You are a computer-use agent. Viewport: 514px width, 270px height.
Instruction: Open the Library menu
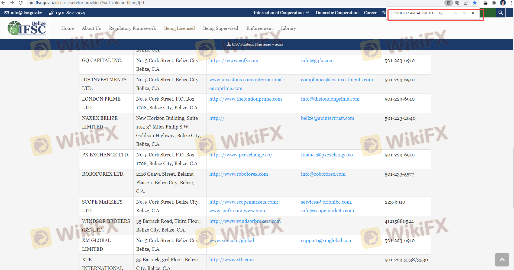click(289, 28)
